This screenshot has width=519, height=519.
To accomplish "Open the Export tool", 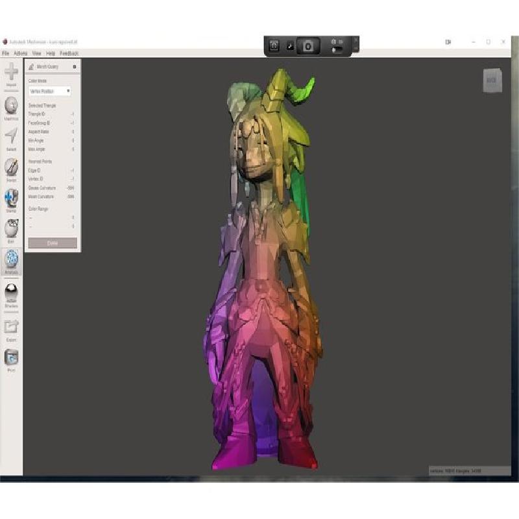I will pyautogui.click(x=11, y=331).
